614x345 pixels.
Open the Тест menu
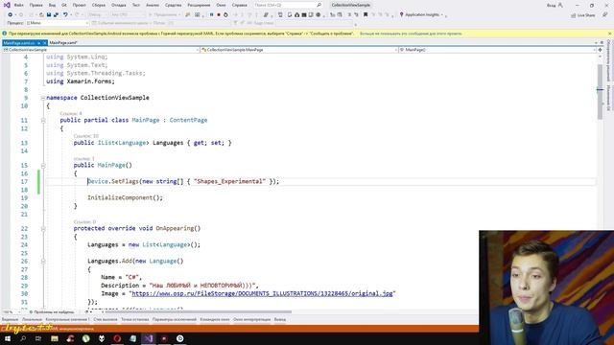pyautogui.click(x=136, y=5)
